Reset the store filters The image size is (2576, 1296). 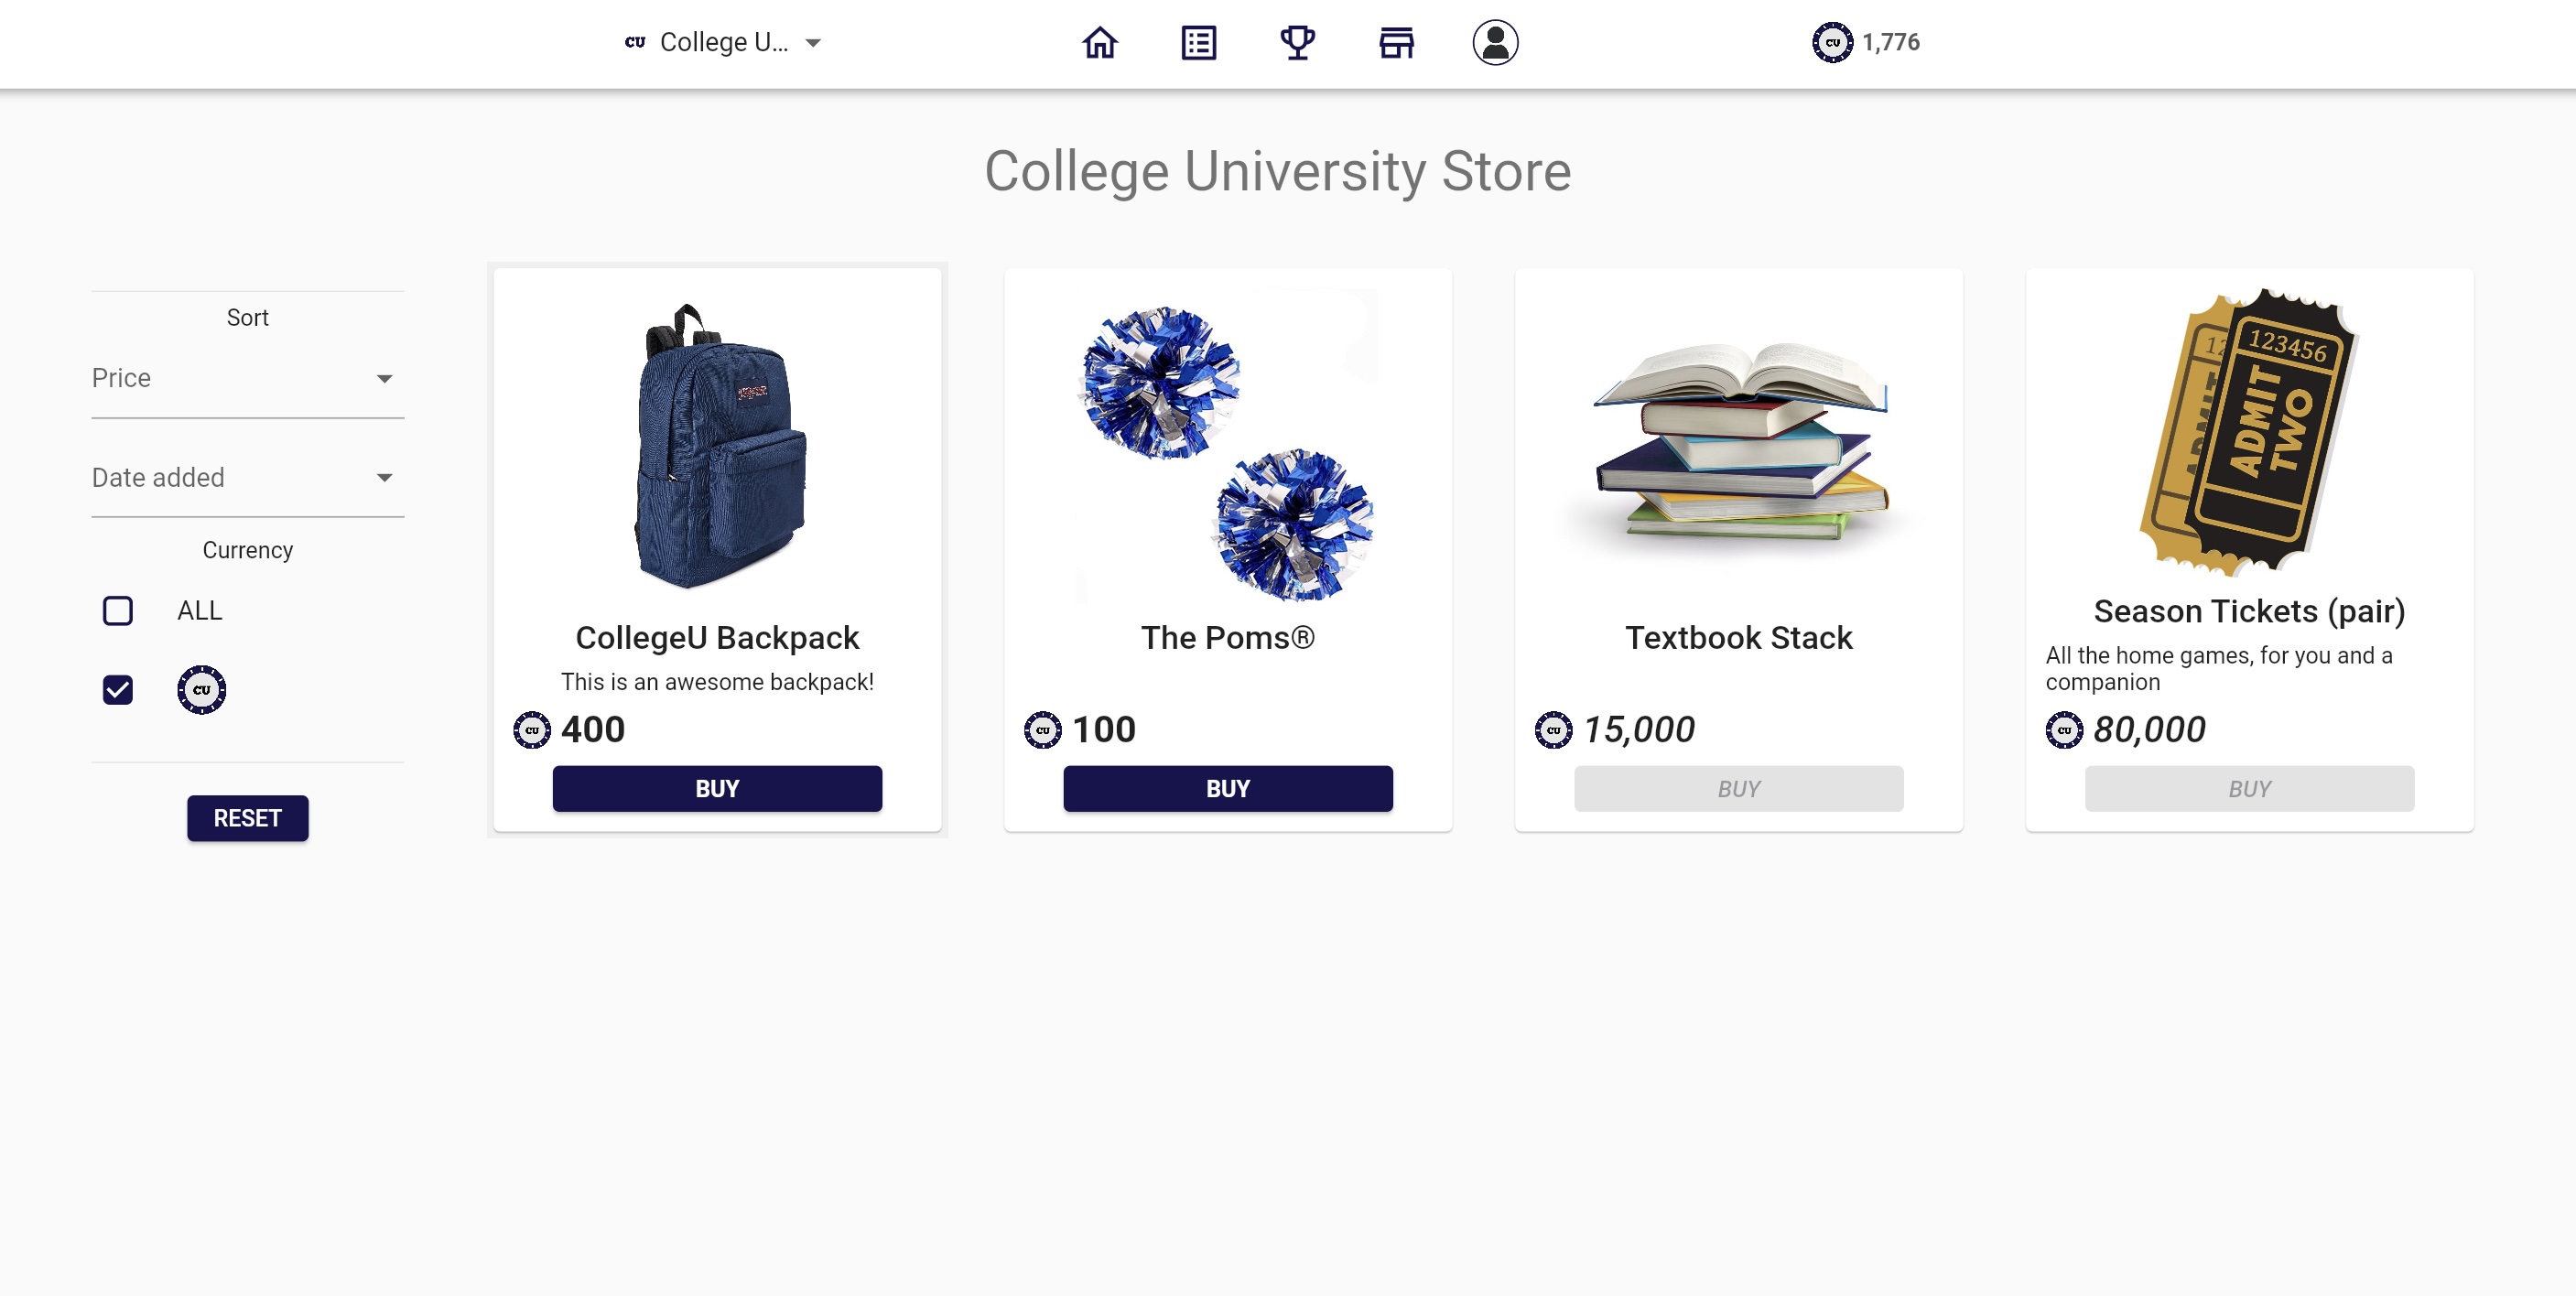(x=248, y=819)
